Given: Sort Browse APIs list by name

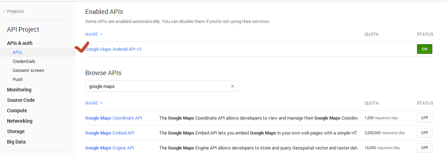Looking at the screenshot, I should coord(94,103).
